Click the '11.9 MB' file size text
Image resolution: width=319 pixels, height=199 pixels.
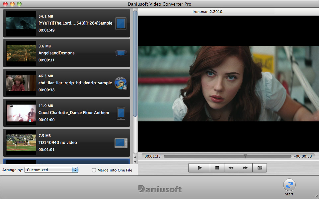(x=46, y=106)
